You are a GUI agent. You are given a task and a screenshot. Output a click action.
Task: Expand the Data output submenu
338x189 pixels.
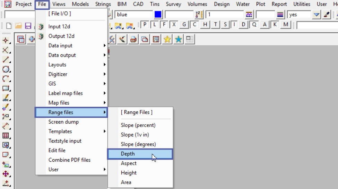[71, 55]
